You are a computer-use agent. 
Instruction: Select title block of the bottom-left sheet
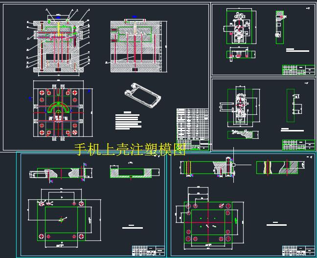(x=148, y=251)
